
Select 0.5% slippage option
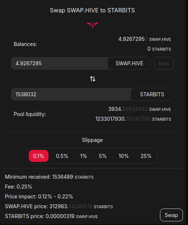[x=62, y=156]
